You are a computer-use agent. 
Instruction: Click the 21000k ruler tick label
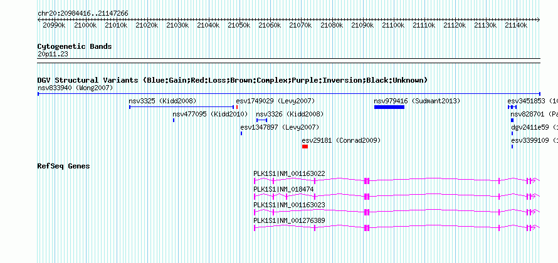pyautogui.click(x=85, y=25)
